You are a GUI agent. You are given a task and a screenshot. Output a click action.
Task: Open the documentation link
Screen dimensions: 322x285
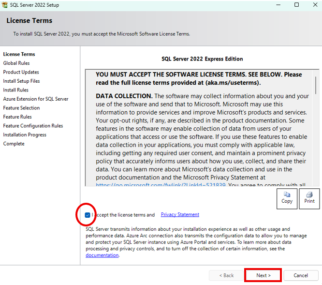coord(102,255)
